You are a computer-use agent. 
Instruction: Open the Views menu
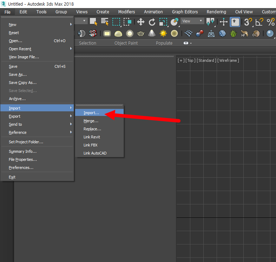pyautogui.click(x=82, y=12)
